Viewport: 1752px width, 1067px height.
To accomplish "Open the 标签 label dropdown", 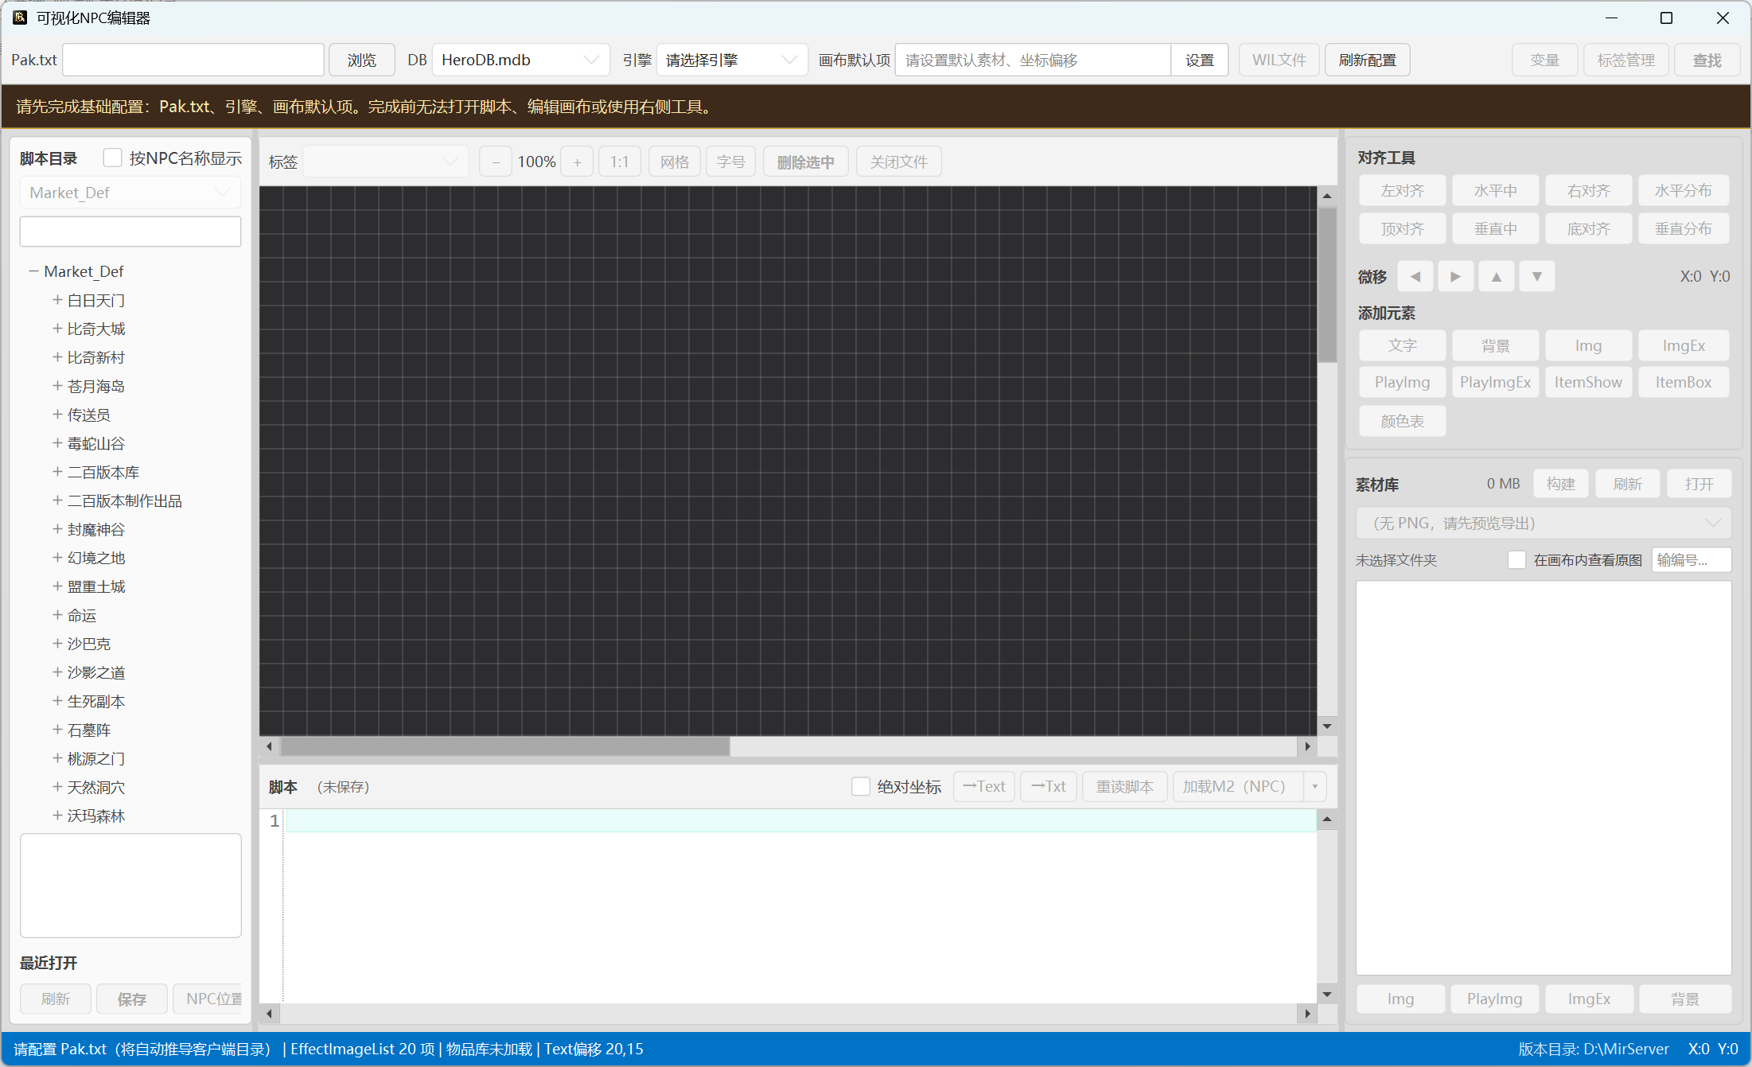I will click(385, 162).
